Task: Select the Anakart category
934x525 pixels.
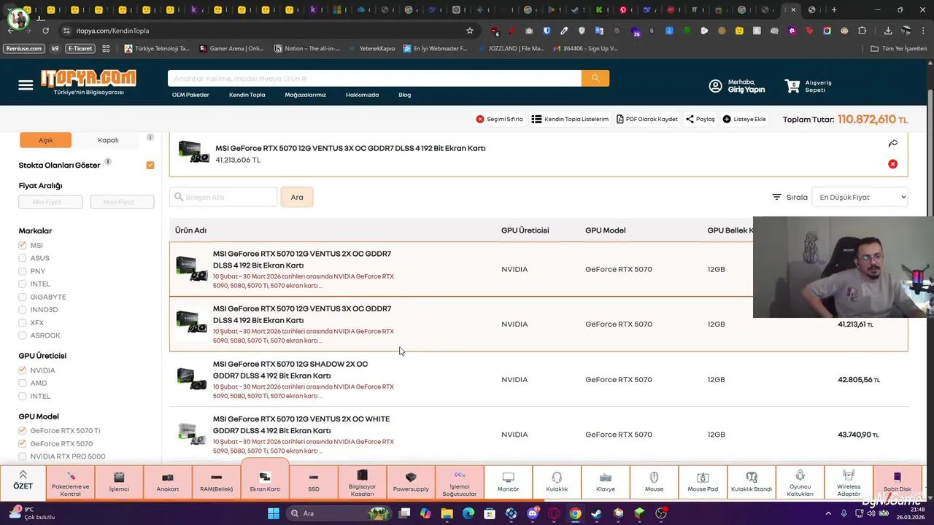Action: 168,481
